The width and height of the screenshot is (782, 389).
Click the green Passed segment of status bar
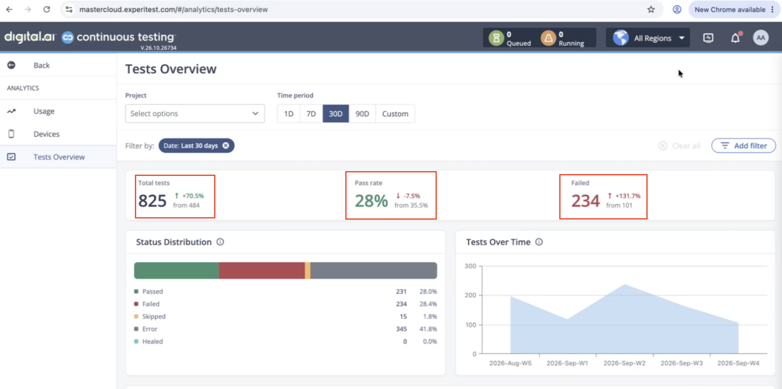(x=177, y=271)
